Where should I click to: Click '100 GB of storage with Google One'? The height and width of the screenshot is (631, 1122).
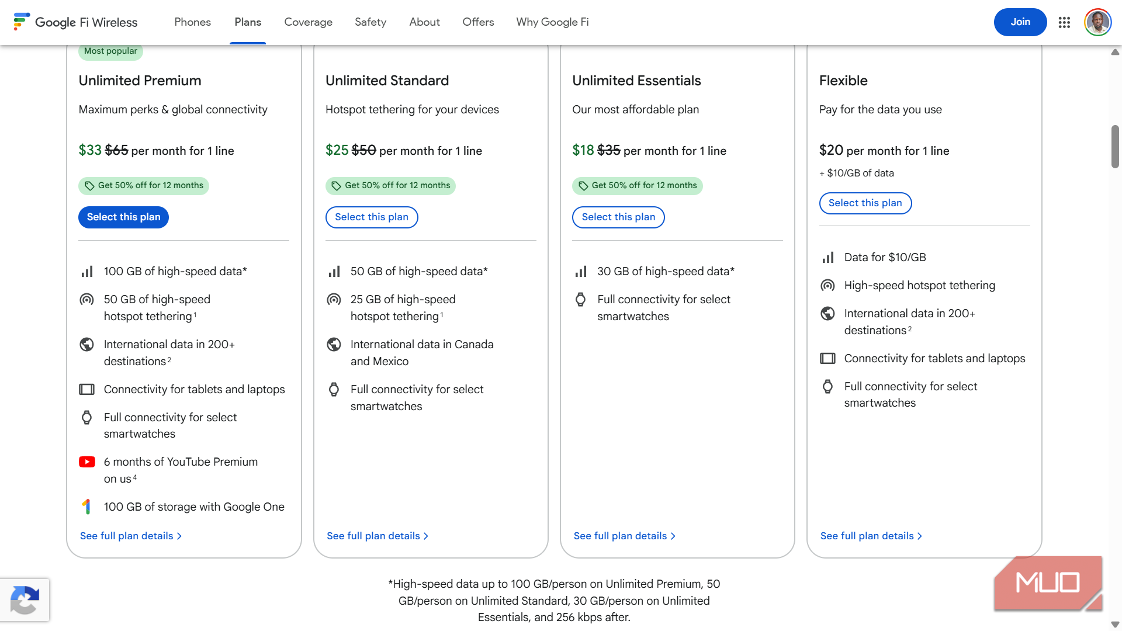(x=194, y=507)
